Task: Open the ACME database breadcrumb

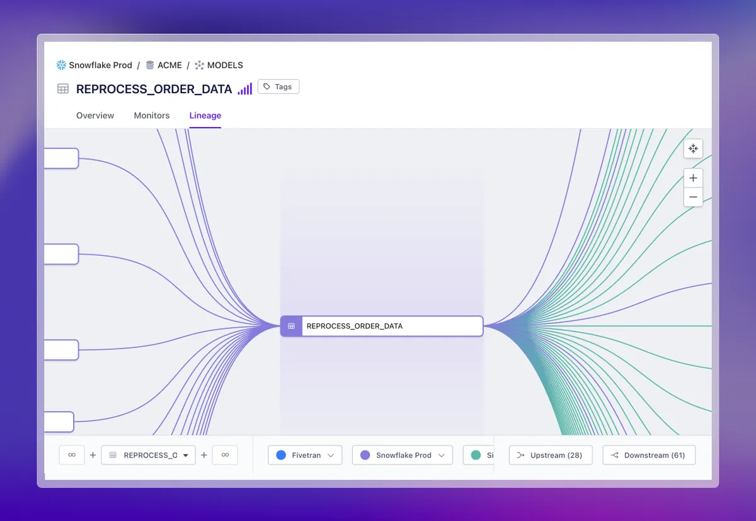Action: [169, 65]
